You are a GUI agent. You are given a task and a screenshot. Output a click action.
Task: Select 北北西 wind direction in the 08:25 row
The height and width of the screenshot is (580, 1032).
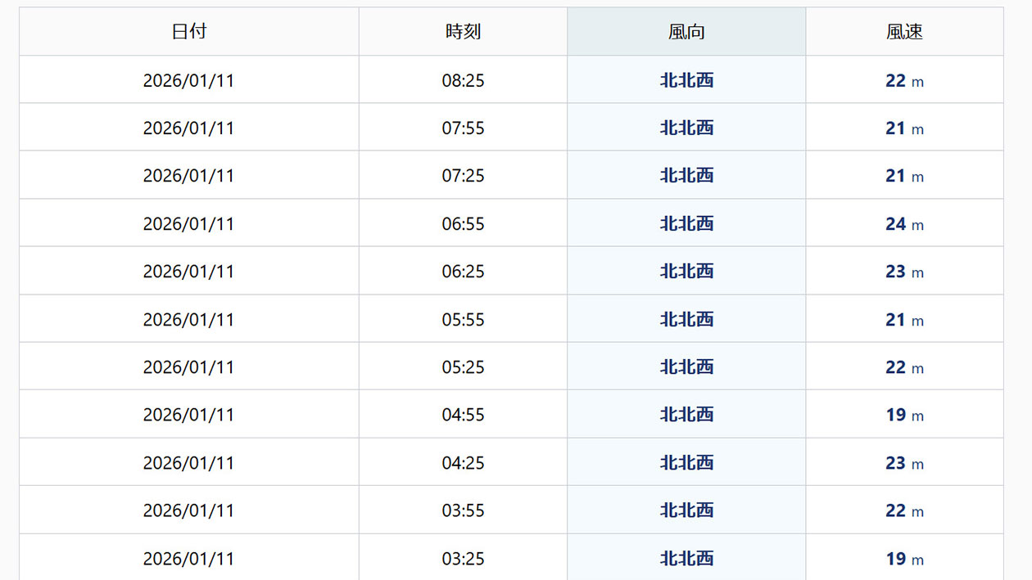point(686,80)
